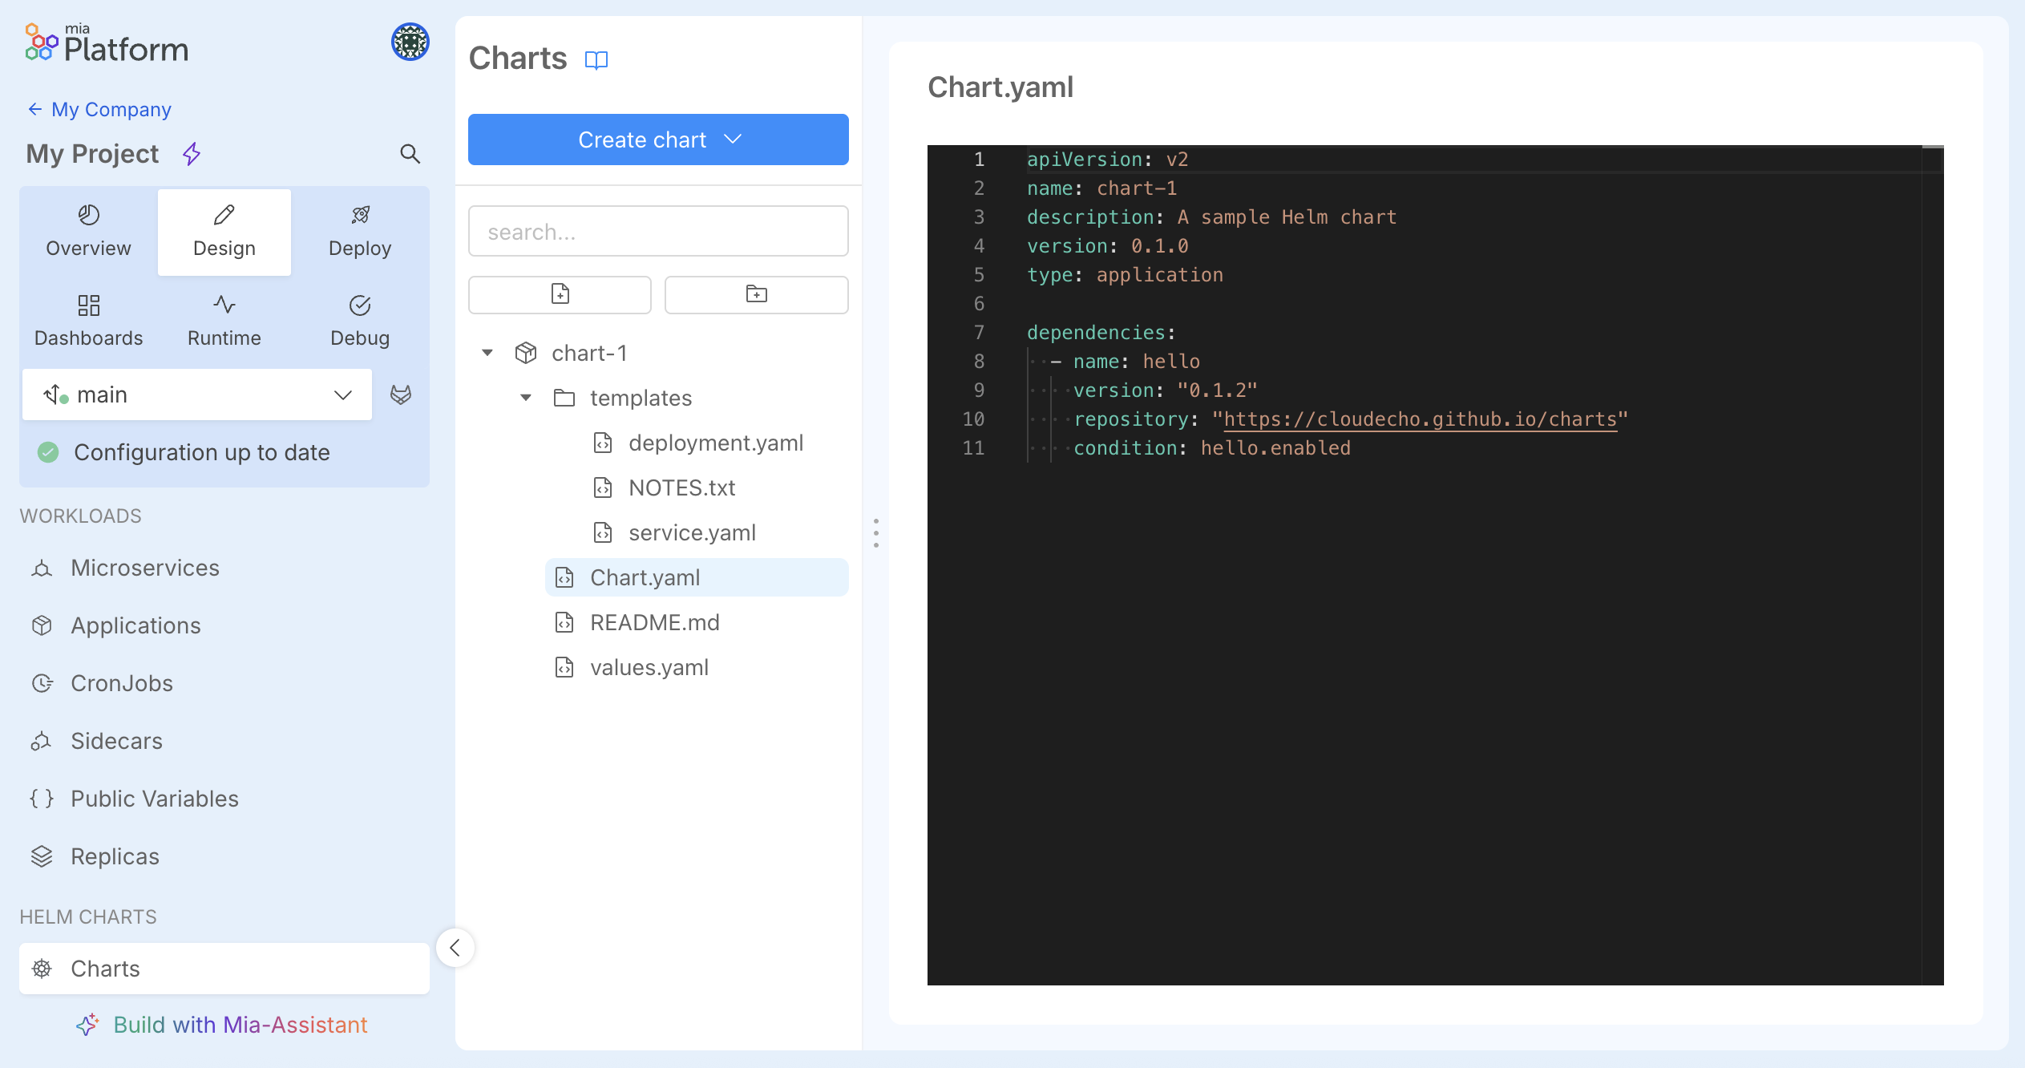Image resolution: width=2025 pixels, height=1068 pixels.
Task: Click the new folder icon above the file tree
Action: (755, 294)
